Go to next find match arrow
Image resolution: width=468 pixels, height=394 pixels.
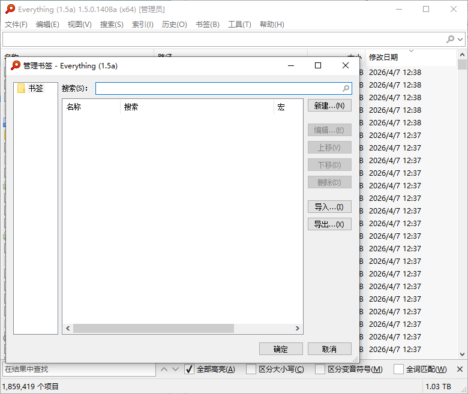tap(175, 369)
